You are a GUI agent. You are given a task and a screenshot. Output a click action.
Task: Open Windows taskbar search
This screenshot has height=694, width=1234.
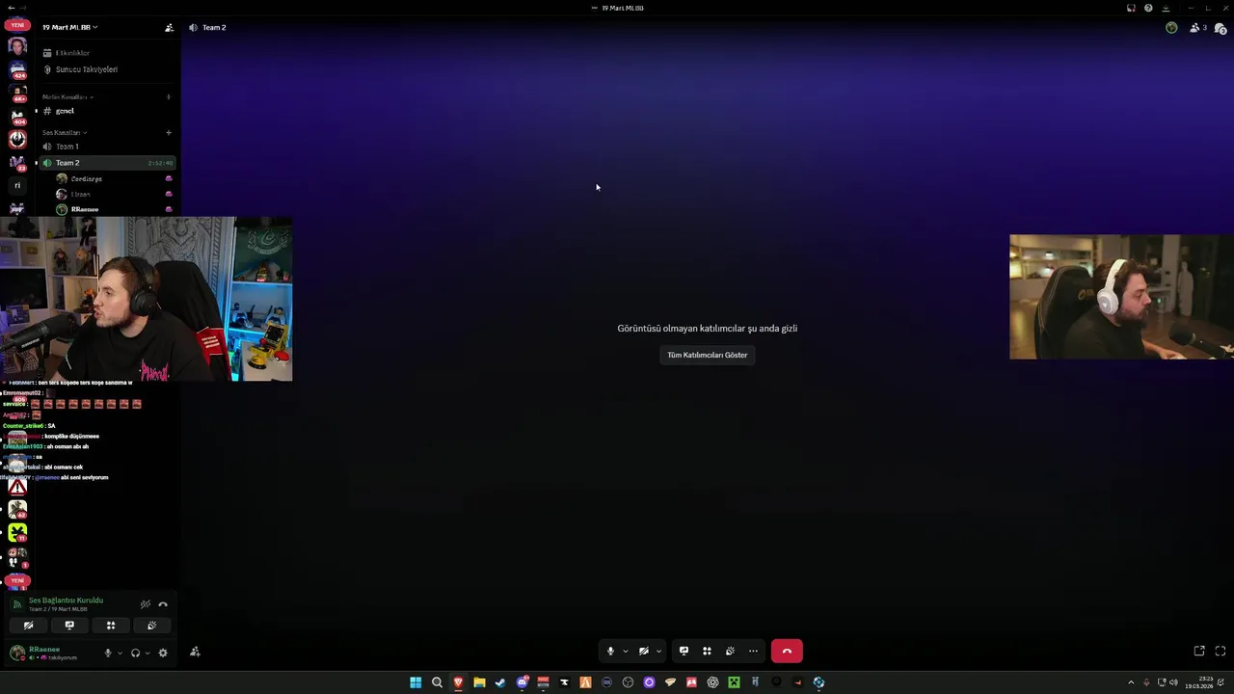[437, 682]
